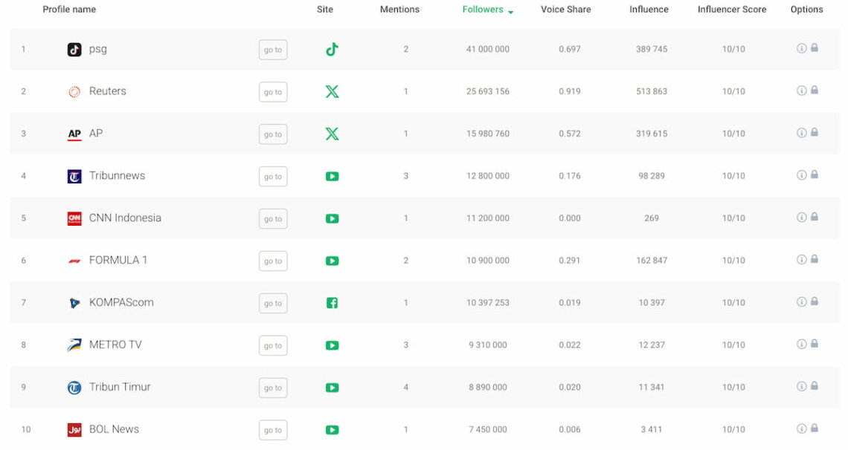Click the AP profile name text
The image size is (848, 450).
point(96,133)
